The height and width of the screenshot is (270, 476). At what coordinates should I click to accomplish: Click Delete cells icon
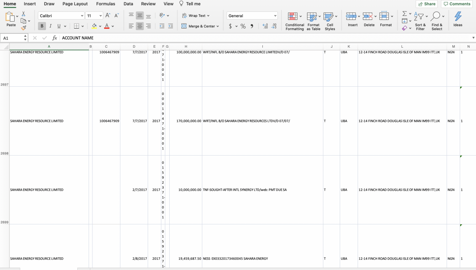click(x=368, y=16)
